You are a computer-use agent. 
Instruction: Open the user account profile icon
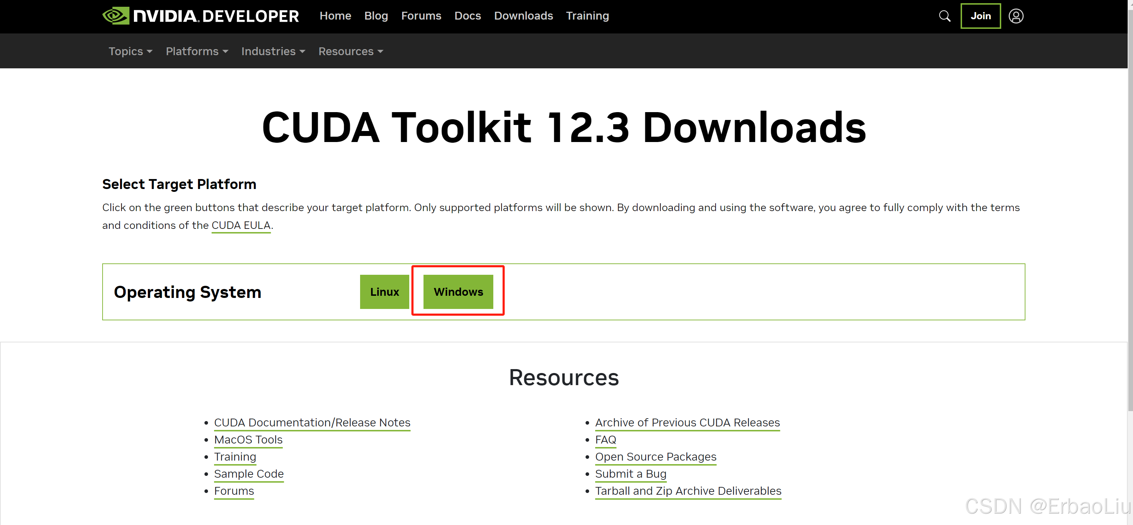(1015, 16)
